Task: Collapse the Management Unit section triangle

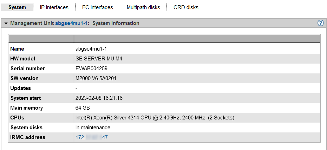Action: 6,24
